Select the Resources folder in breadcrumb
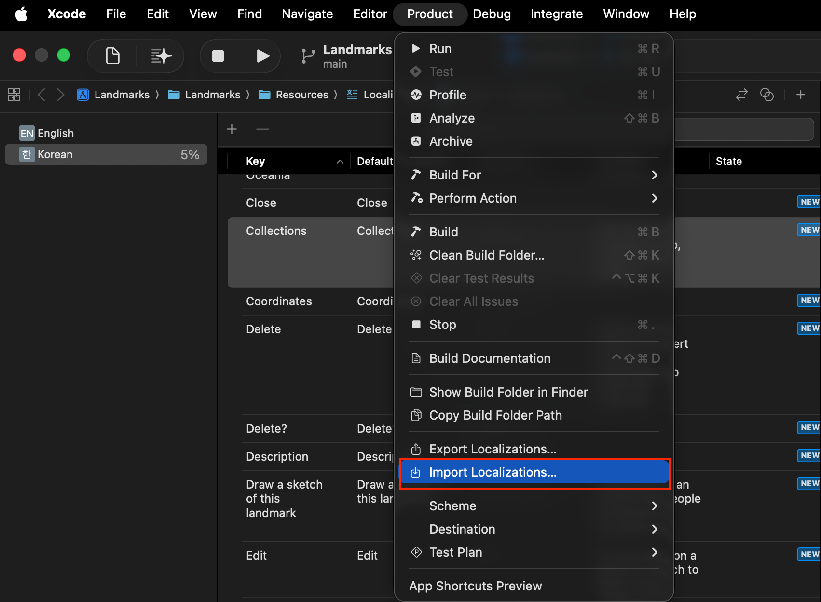 point(293,95)
